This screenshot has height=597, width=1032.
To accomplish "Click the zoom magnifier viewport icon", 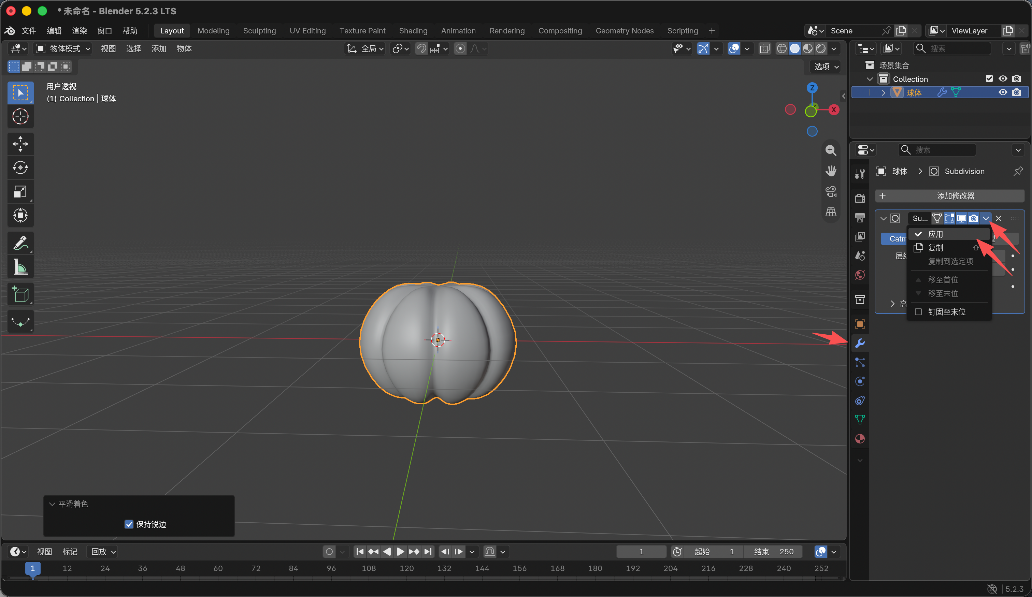I will click(x=831, y=150).
